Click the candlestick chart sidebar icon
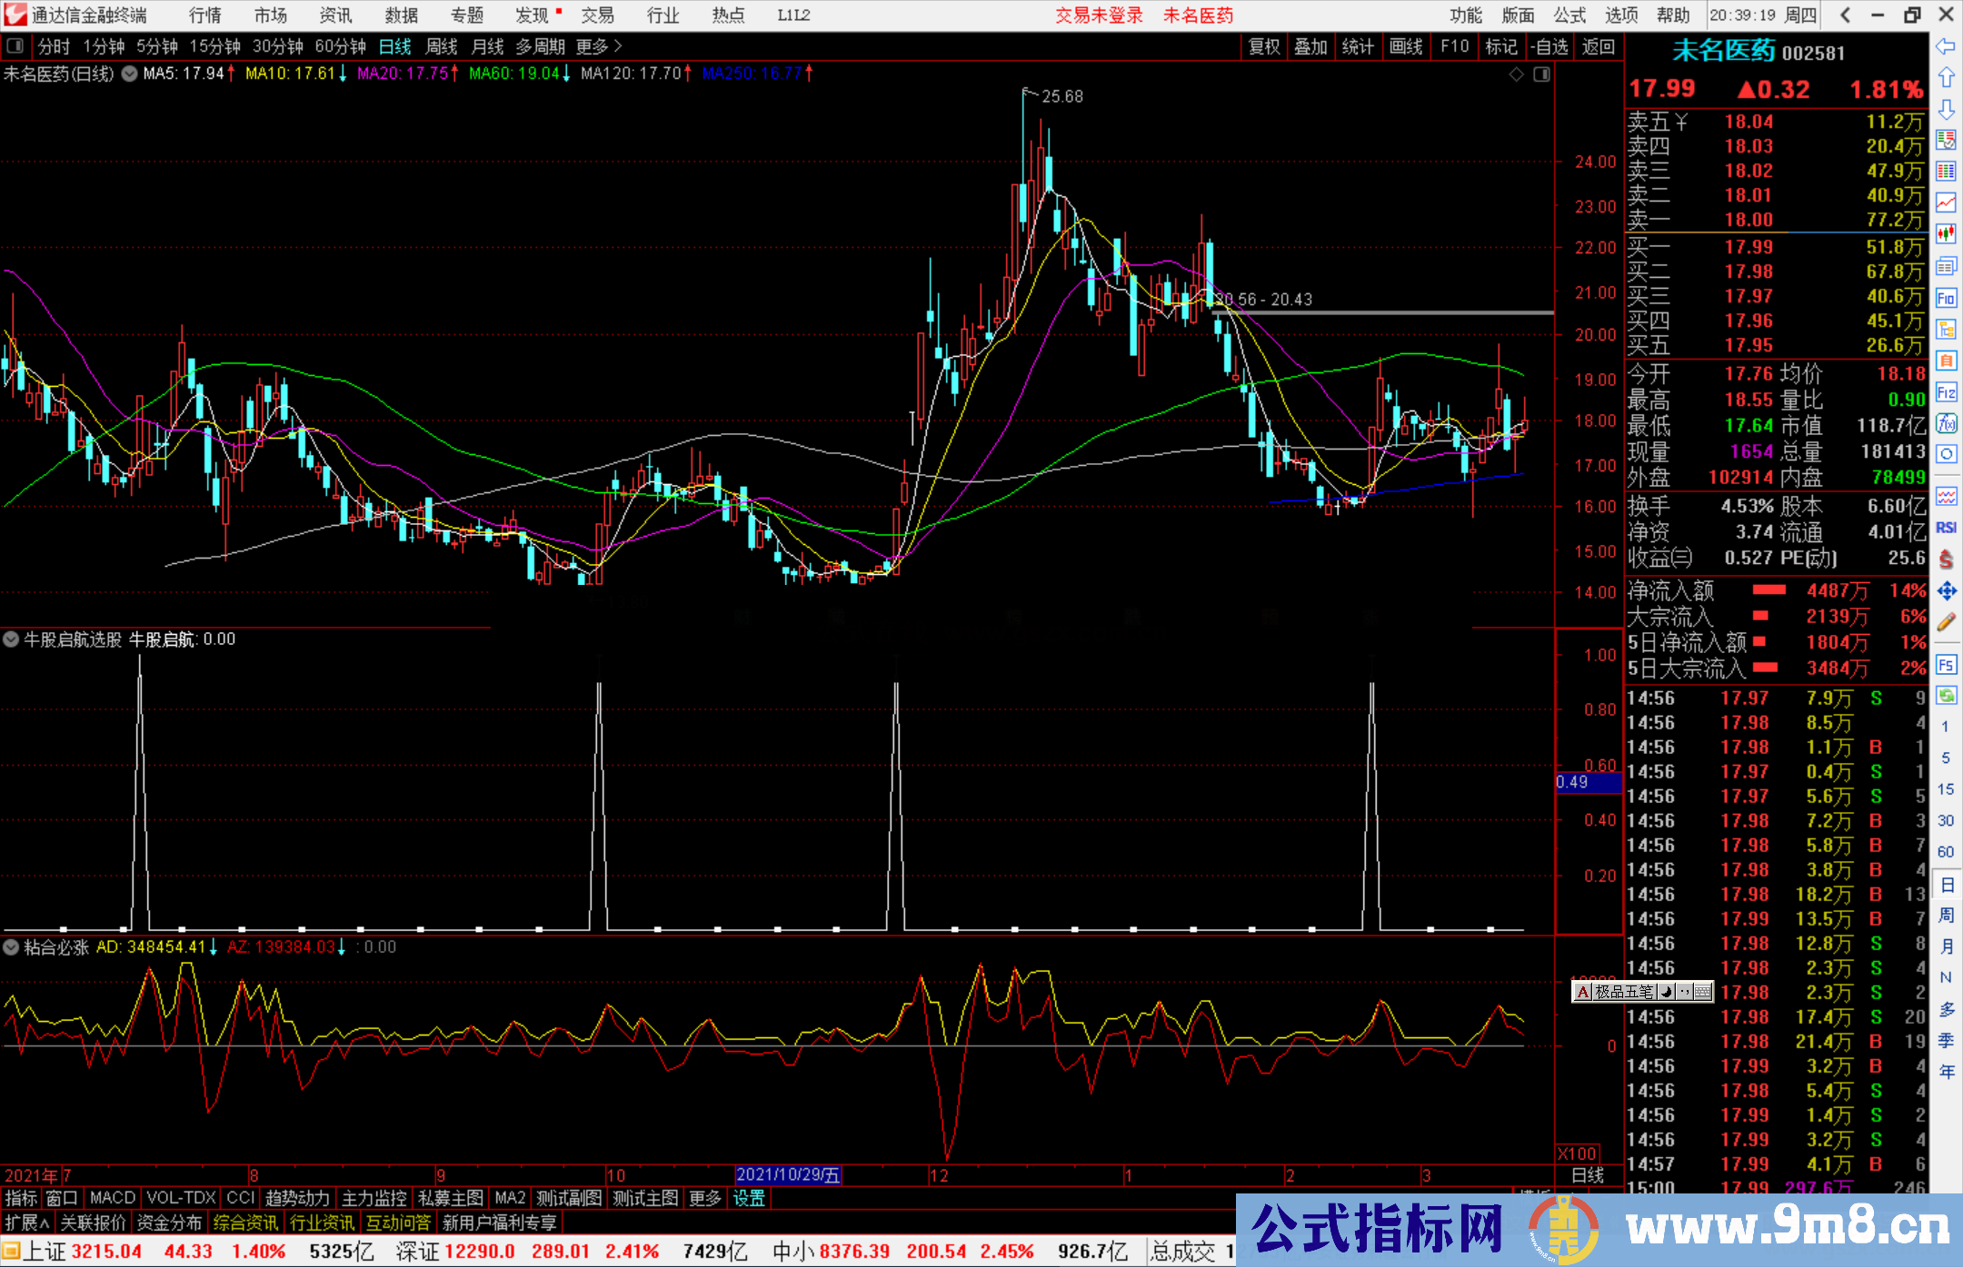 click(x=1946, y=233)
